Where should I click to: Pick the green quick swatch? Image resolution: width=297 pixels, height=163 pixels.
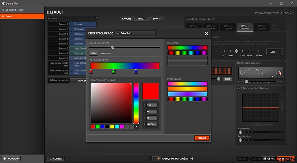coord(98,126)
